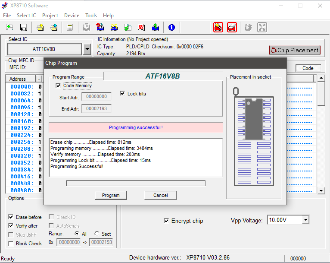
Task: Click the chip verify toolbar icon
Action: [x=128, y=28]
